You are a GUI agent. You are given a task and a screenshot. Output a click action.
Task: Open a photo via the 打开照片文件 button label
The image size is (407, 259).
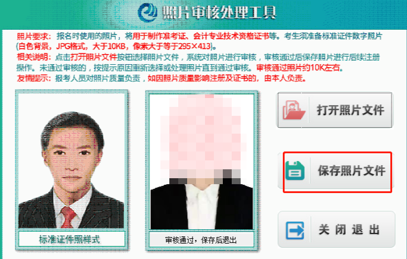pos(350,110)
